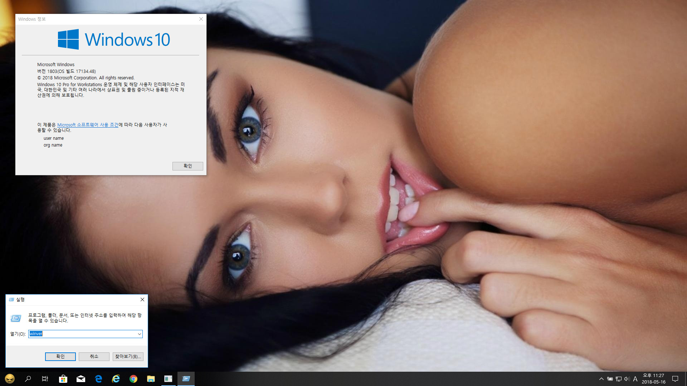Open clock and calendar flyout
687x386 pixels.
pos(654,379)
